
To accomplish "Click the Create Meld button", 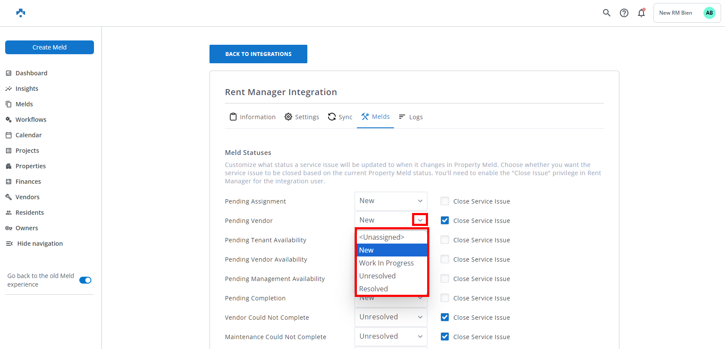I will click(x=50, y=47).
